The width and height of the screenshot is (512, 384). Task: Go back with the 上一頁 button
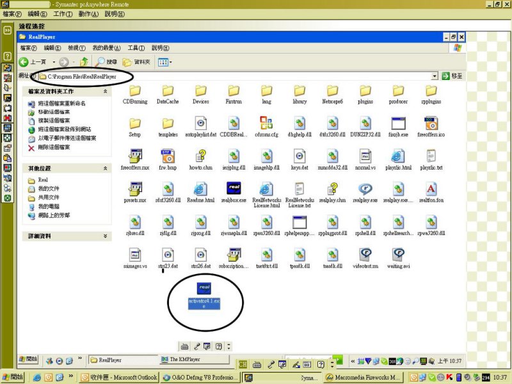[x=33, y=61]
